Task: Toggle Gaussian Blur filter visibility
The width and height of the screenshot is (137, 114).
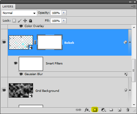Action: pos(21,74)
